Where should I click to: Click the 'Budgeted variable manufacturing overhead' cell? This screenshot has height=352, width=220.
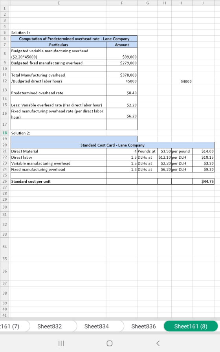(59, 54)
